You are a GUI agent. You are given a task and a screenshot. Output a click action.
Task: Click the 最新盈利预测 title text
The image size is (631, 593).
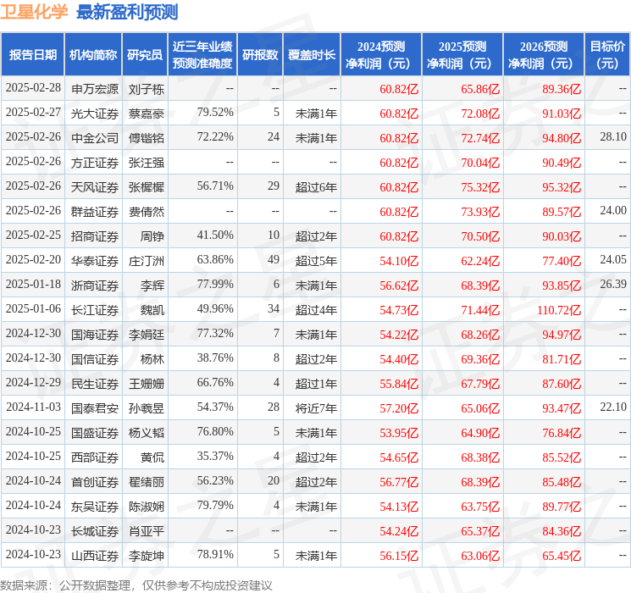click(x=127, y=12)
